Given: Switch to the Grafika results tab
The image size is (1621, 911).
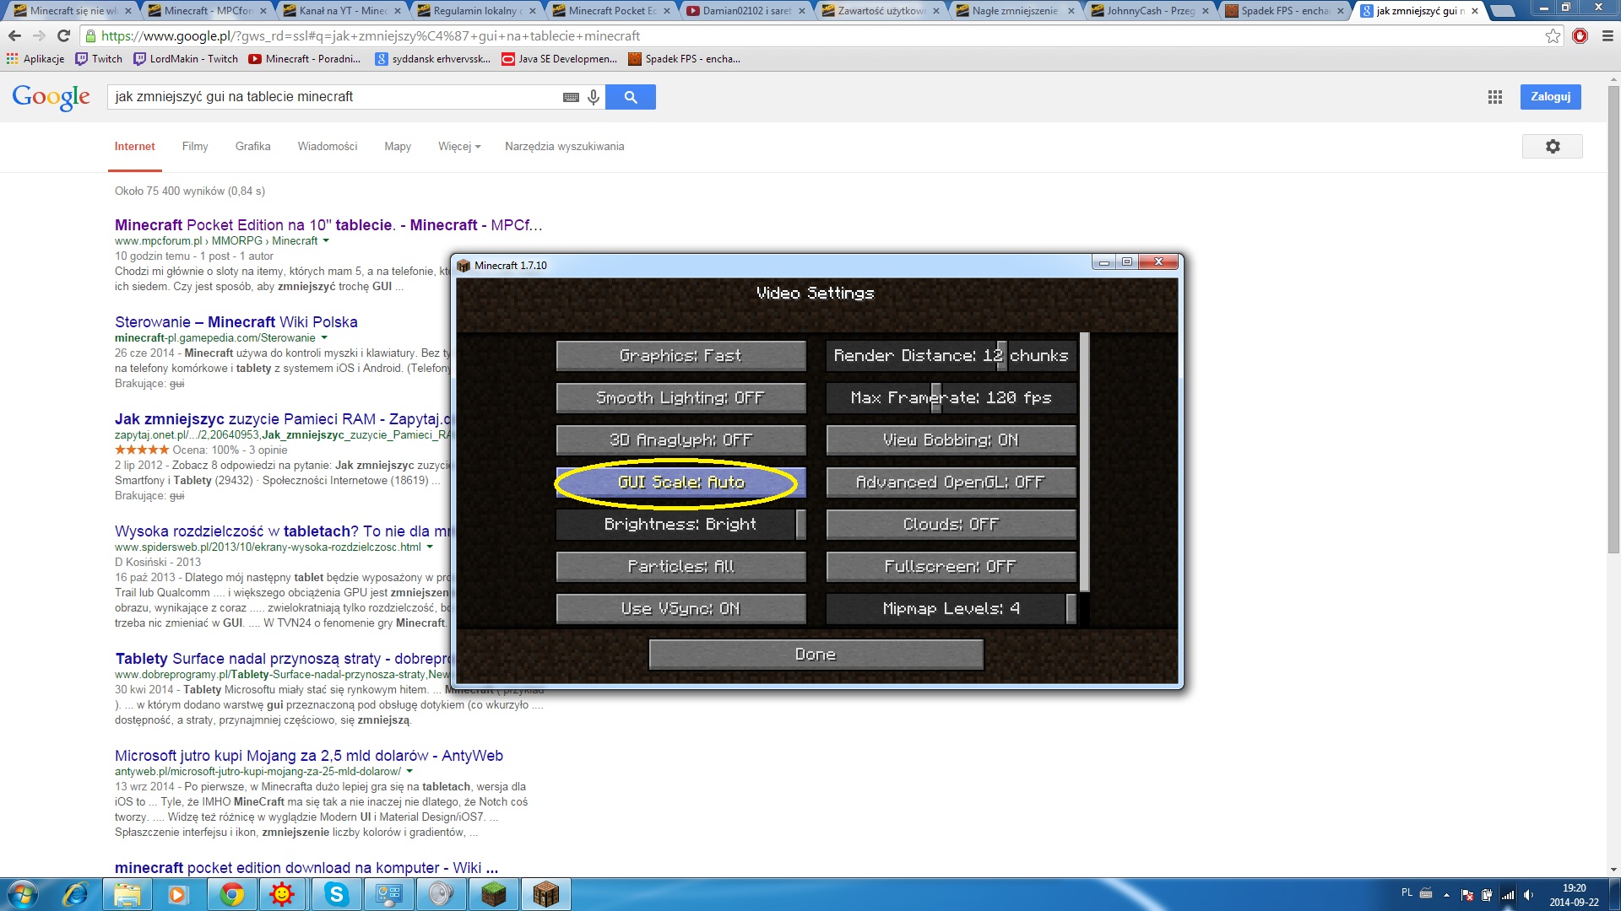Looking at the screenshot, I should (x=253, y=147).
